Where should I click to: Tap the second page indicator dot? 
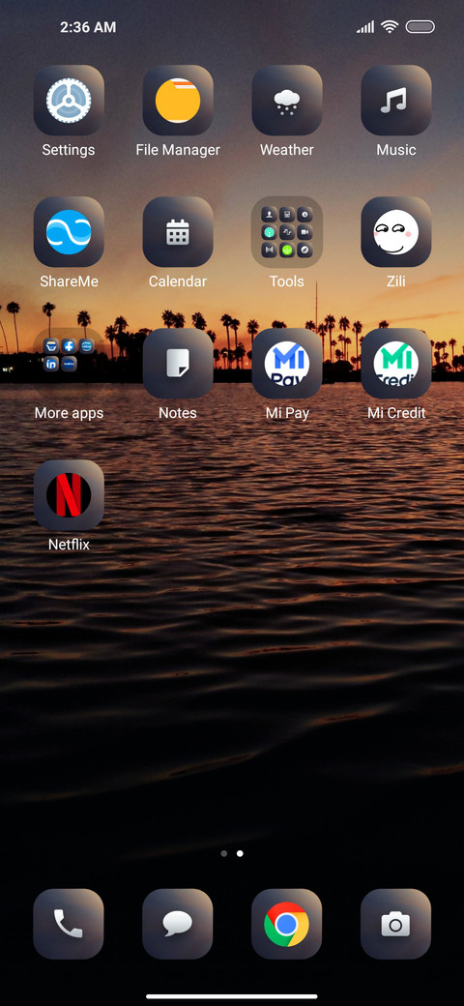point(240,853)
